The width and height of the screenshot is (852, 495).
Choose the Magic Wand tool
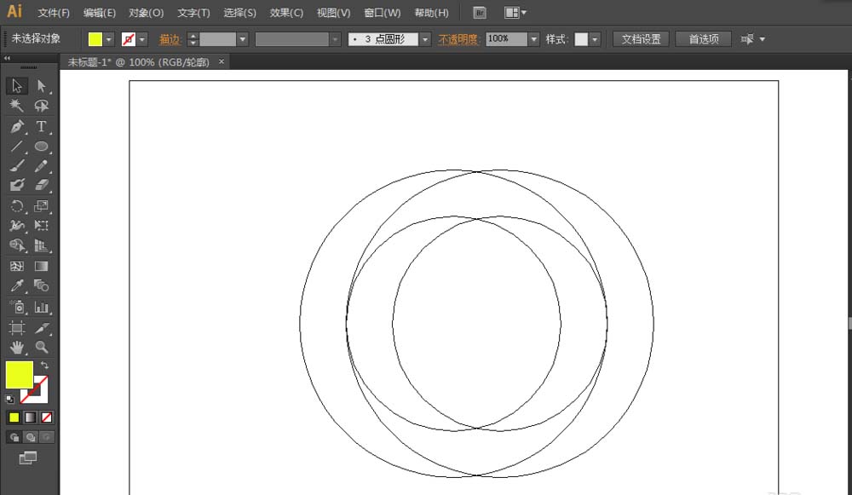[x=17, y=106]
